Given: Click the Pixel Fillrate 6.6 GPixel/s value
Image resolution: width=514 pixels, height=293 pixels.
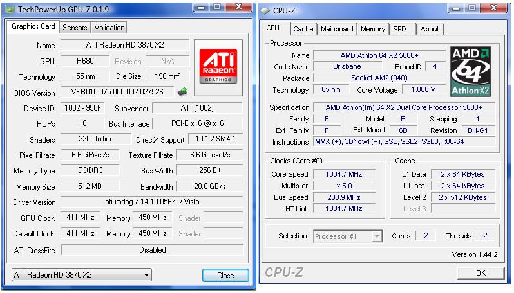Looking at the screenshot, I should coord(90,155).
